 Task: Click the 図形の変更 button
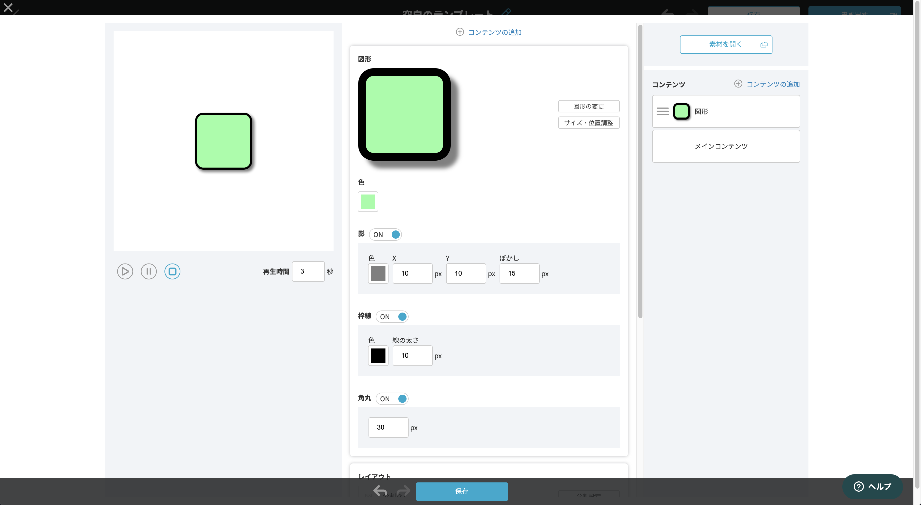point(588,106)
